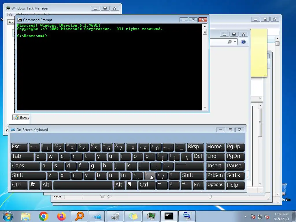Viewport: 296px width, 222px height.
Task: Click the Page input field in background window
Action: [74, 197]
